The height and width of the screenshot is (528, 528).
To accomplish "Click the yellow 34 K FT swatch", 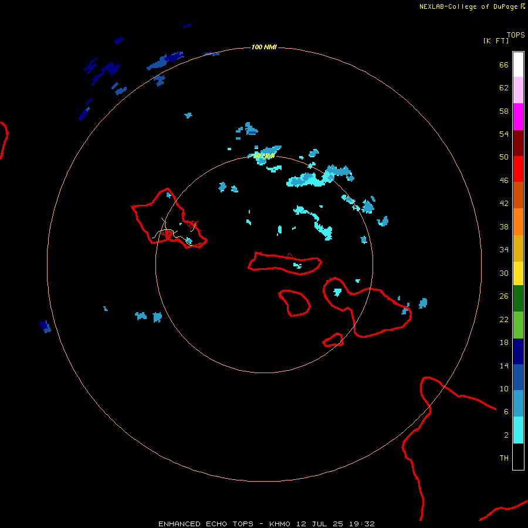I will pyautogui.click(x=518, y=273).
